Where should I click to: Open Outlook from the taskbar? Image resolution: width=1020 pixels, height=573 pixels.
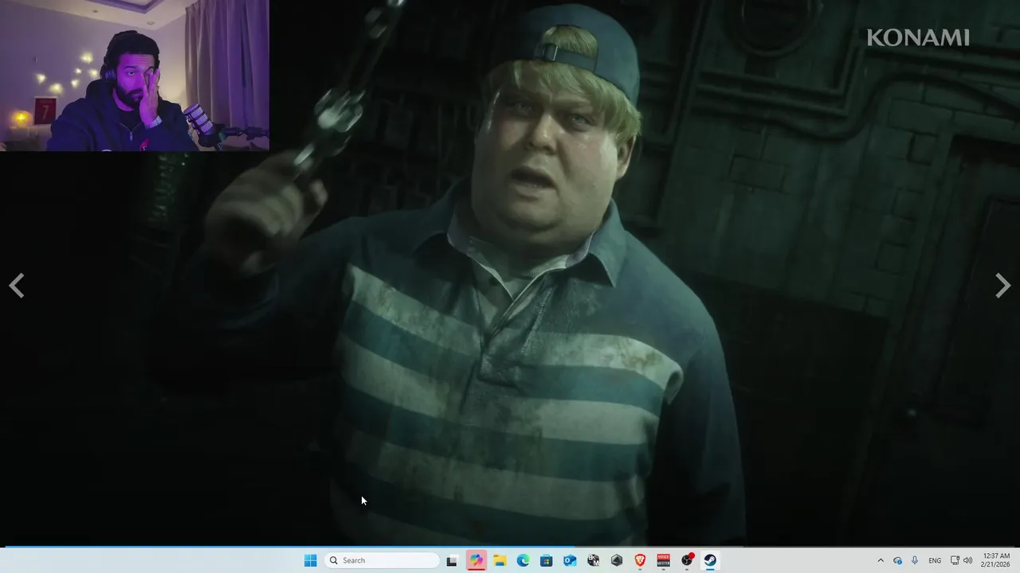[570, 560]
